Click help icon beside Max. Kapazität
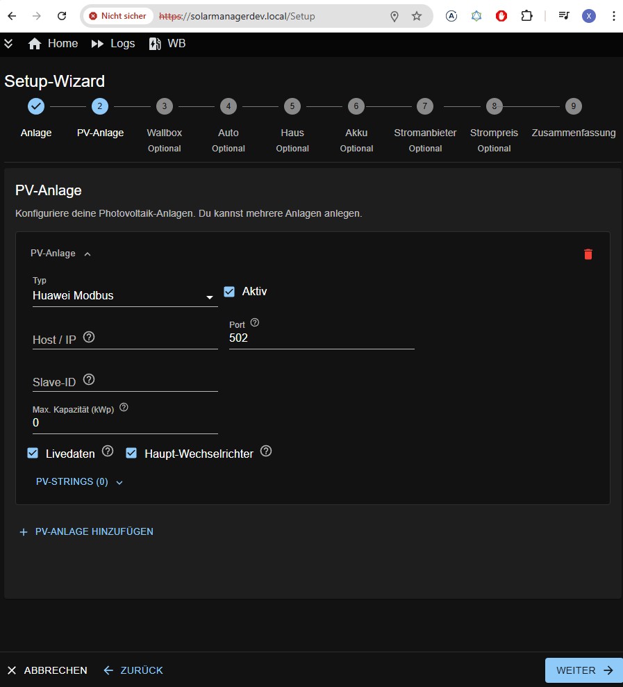623x687 pixels. [x=124, y=408]
